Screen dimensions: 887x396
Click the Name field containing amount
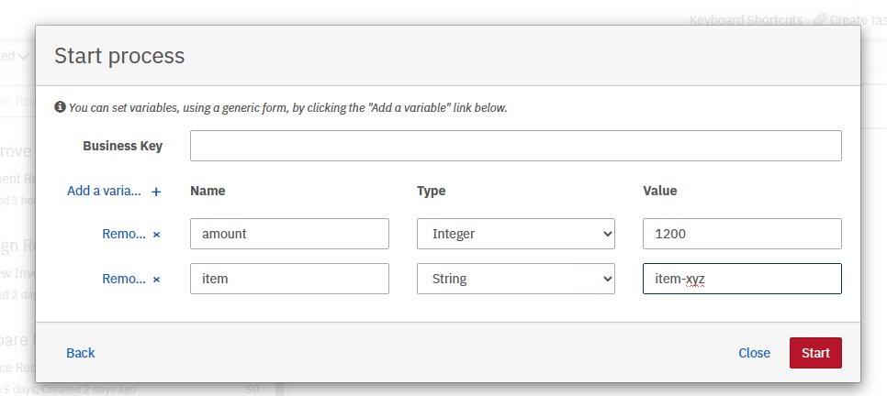289,234
